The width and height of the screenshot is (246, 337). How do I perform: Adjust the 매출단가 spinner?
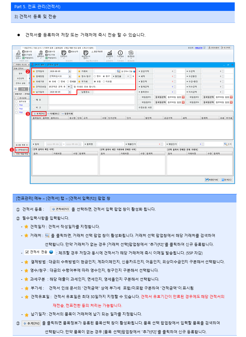162,144
